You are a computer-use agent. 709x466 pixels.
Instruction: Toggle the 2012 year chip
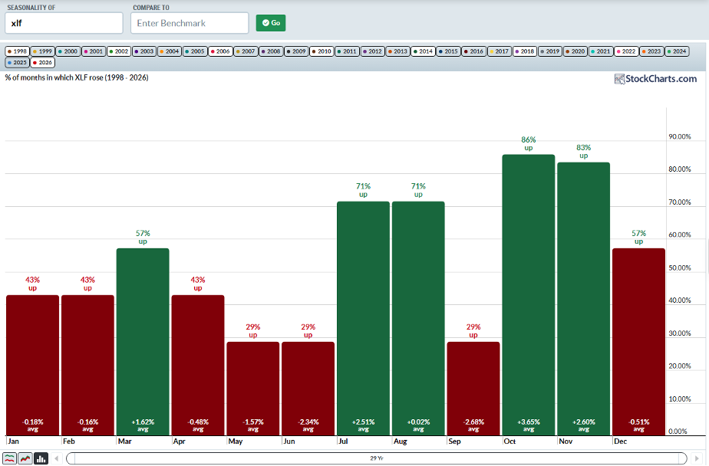coord(371,51)
